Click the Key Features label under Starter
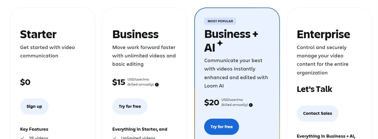The height and width of the screenshot is (139, 378). point(34,129)
